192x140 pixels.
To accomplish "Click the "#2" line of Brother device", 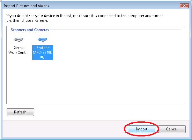I will click(x=42, y=57).
